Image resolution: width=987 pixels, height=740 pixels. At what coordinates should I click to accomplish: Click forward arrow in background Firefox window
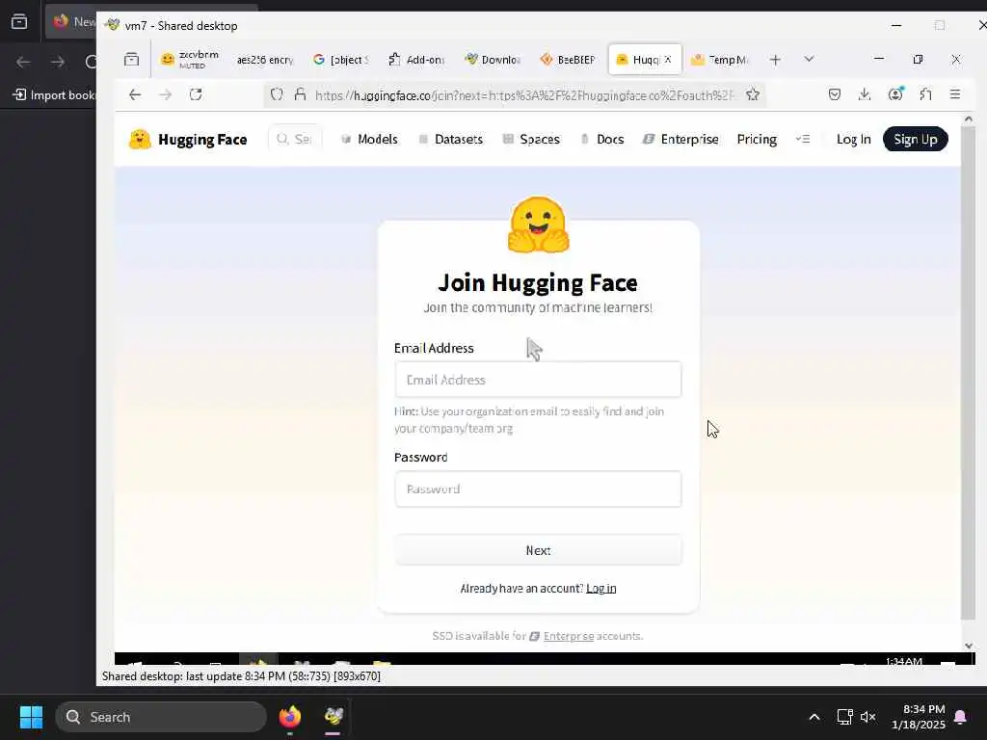click(57, 62)
